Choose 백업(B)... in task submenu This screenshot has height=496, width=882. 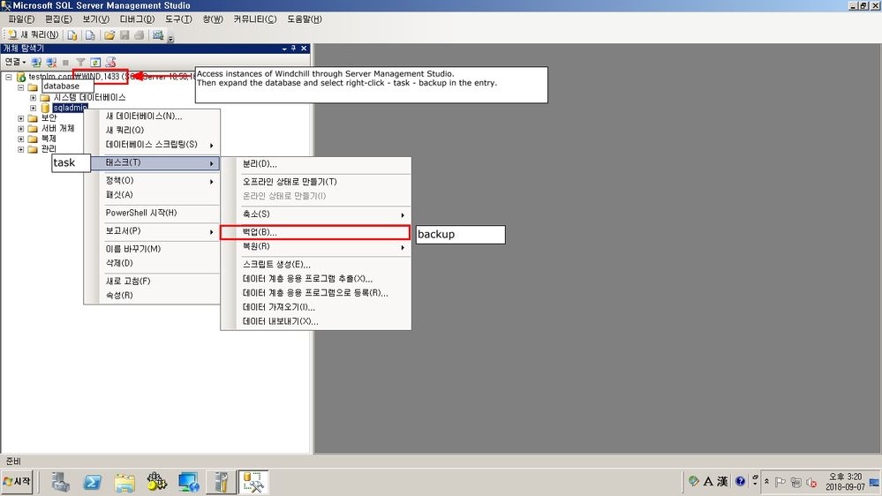tap(315, 232)
